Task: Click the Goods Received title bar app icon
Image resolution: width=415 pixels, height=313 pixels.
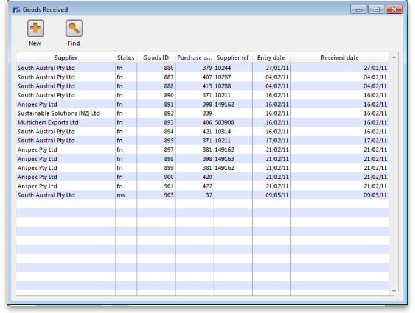Action: [16, 10]
